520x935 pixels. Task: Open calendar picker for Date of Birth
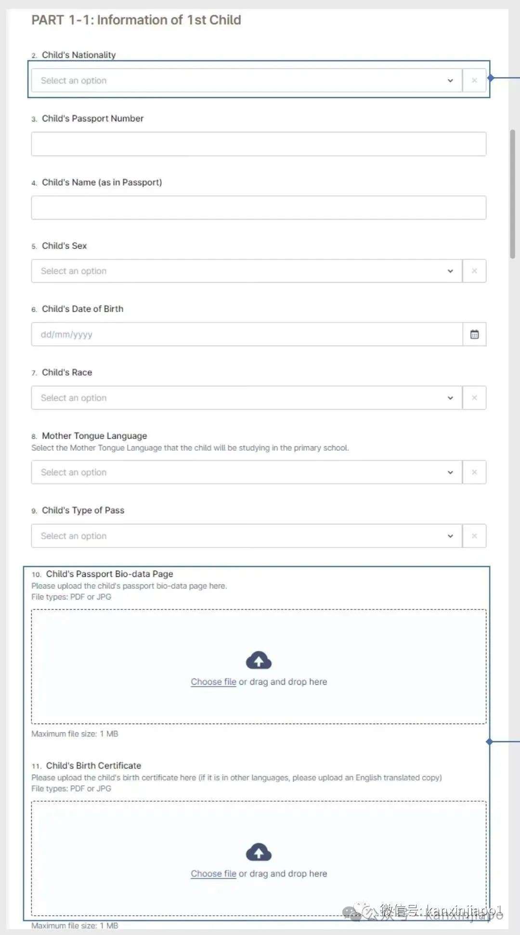click(474, 334)
